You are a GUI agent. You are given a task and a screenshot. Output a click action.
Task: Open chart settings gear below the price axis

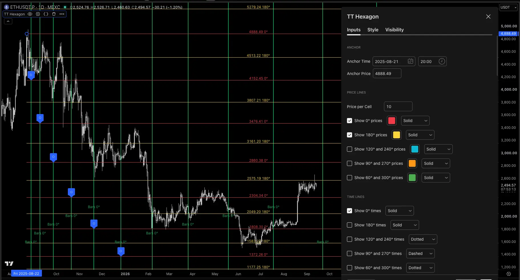pyautogui.click(x=509, y=274)
